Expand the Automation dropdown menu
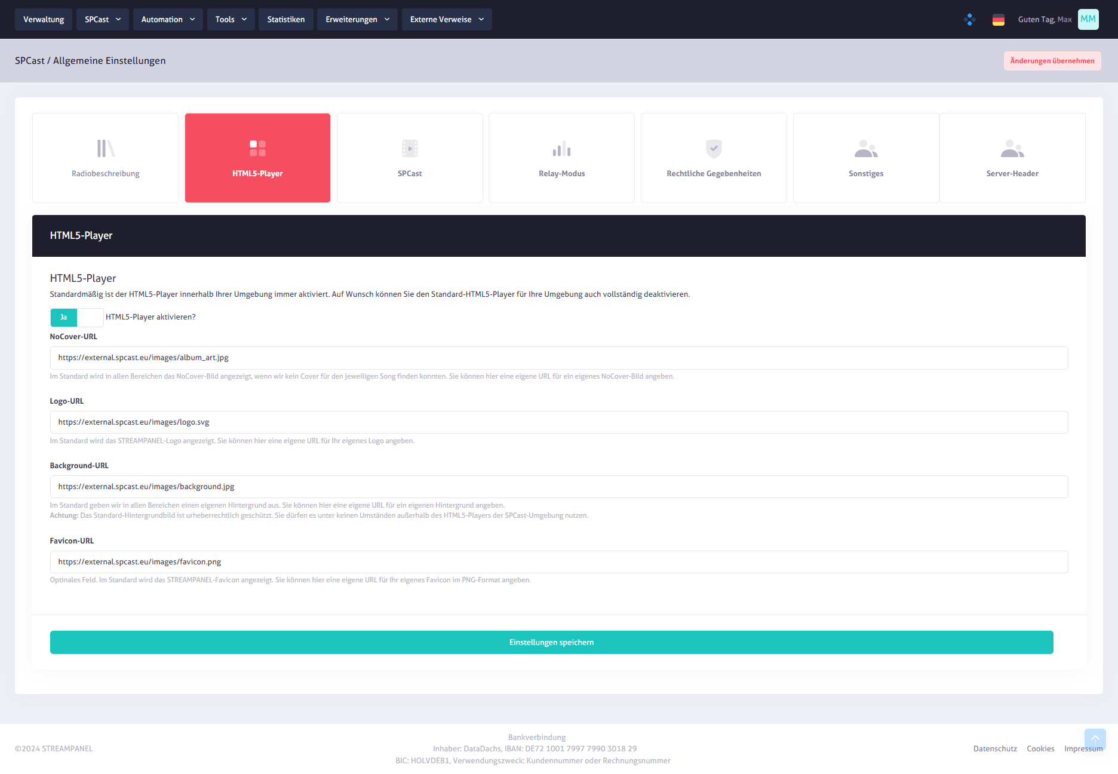This screenshot has height=774, width=1118. click(x=168, y=19)
